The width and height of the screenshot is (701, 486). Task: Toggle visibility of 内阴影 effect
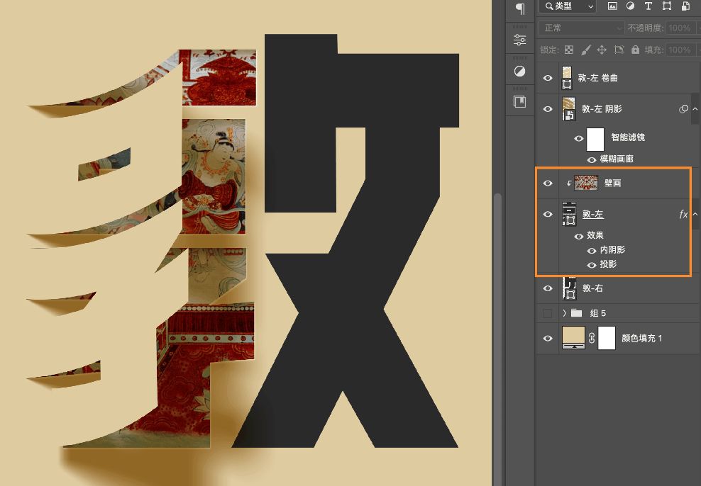[592, 251]
